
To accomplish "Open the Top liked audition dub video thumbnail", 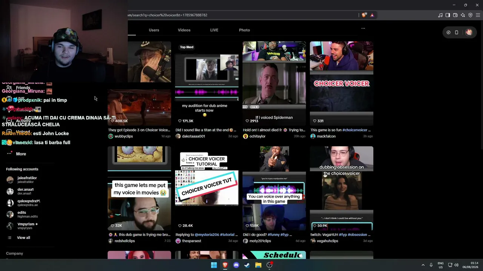I will coord(207,83).
